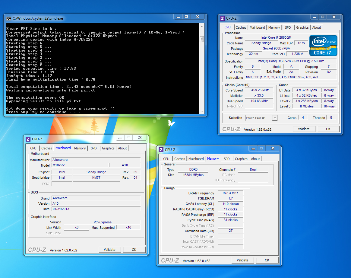Screen dimensions: 351x278
Task: Minimize the Memory CPU-Z window
Action: [x=253, y=148]
